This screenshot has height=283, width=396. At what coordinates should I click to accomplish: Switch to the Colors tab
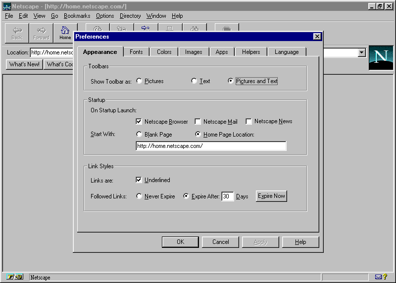click(164, 52)
